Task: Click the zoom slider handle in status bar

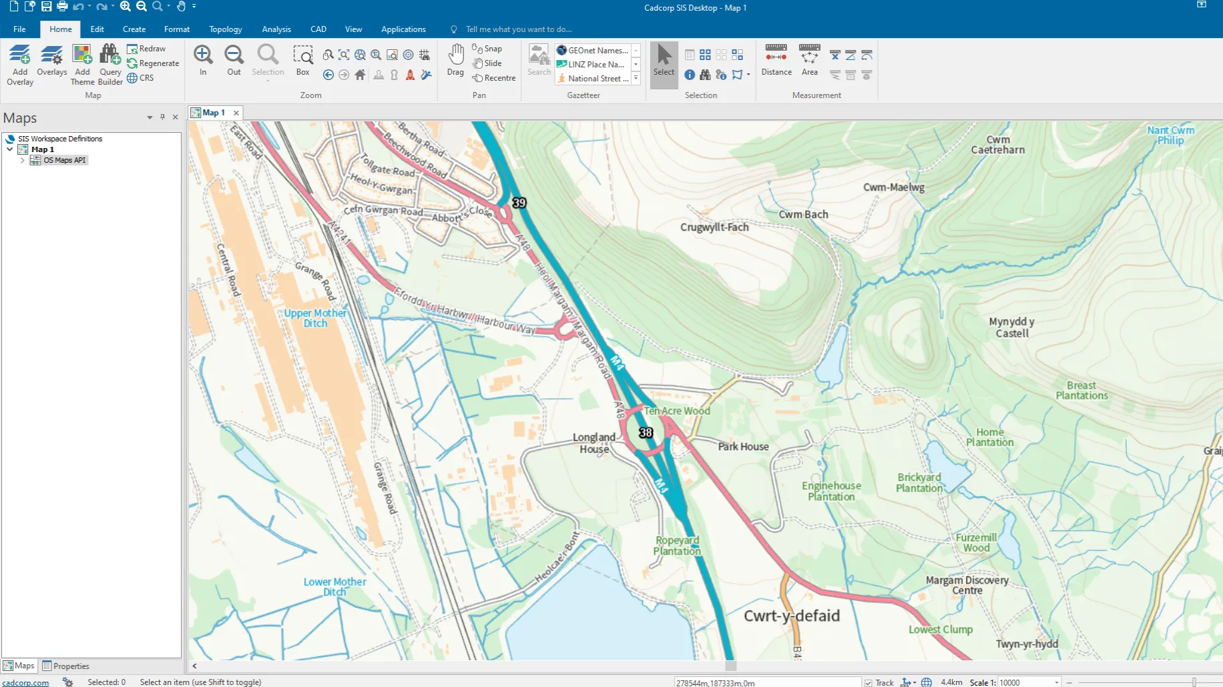Action: [1194, 682]
